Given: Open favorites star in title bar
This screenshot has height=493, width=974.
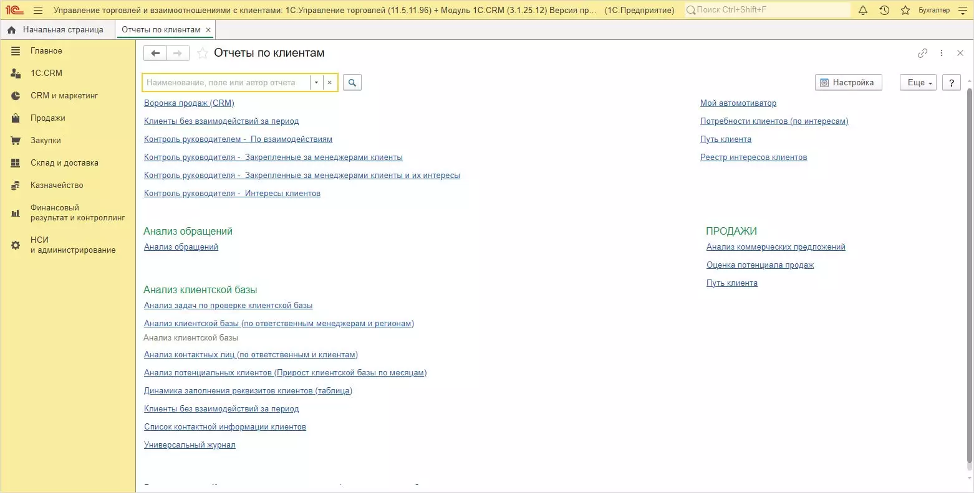Looking at the screenshot, I should coord(905,10).
